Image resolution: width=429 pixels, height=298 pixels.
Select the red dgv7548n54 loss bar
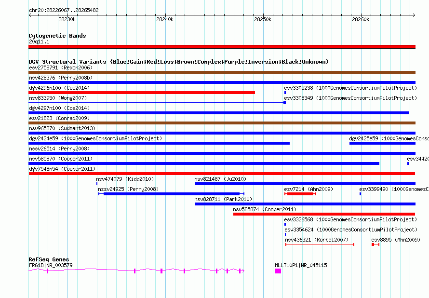tap(222, 174)
